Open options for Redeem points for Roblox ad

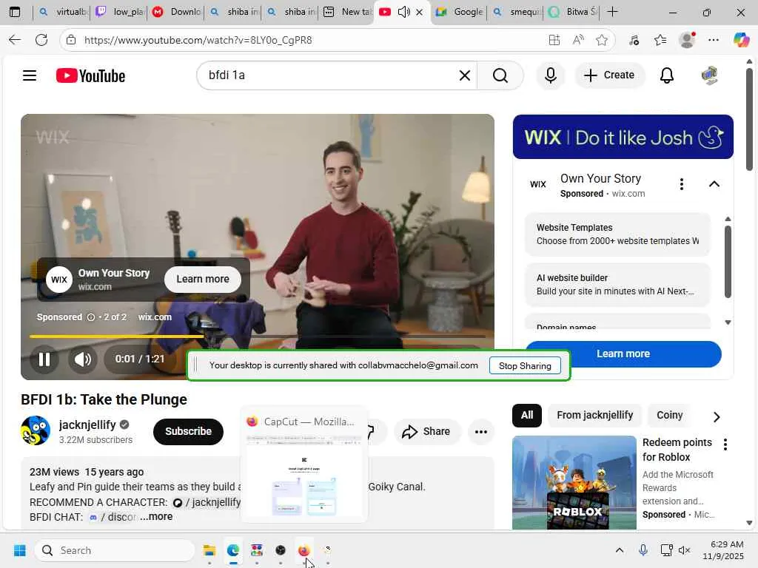(x=725, y=444)
